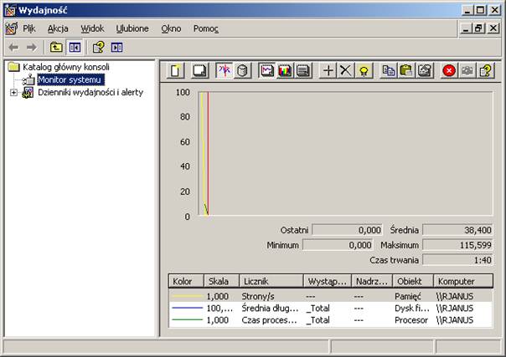The height and width of the screenshot is (357, 506).
Task: Open Wydajność title bar system icon
Action: click(x=10, y=10)
